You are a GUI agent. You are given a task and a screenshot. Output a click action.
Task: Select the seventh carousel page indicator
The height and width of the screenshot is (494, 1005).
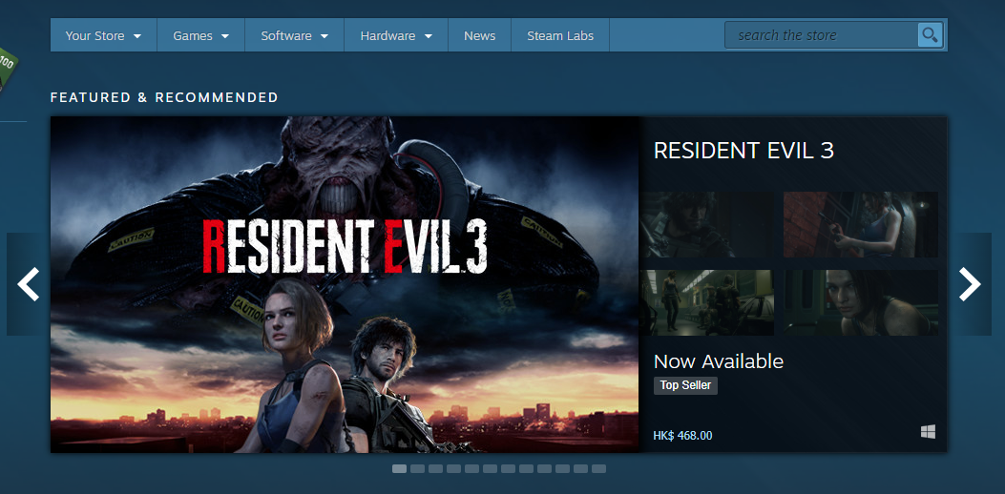(509, 469)
